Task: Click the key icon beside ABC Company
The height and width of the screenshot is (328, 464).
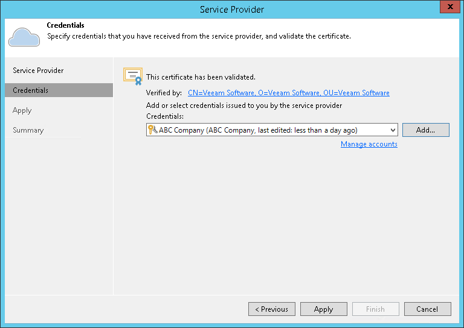Action: 152,130
